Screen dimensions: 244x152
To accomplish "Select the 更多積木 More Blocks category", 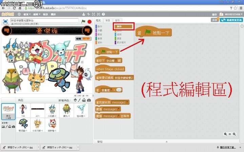I will [121, 42].
